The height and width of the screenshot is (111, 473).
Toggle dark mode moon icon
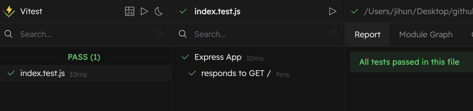(159, 11)
